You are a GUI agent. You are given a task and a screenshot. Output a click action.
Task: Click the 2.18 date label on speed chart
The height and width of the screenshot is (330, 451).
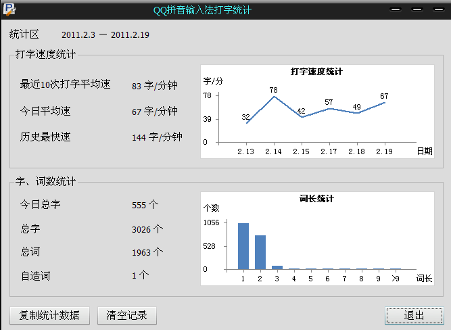click(356, 151)
